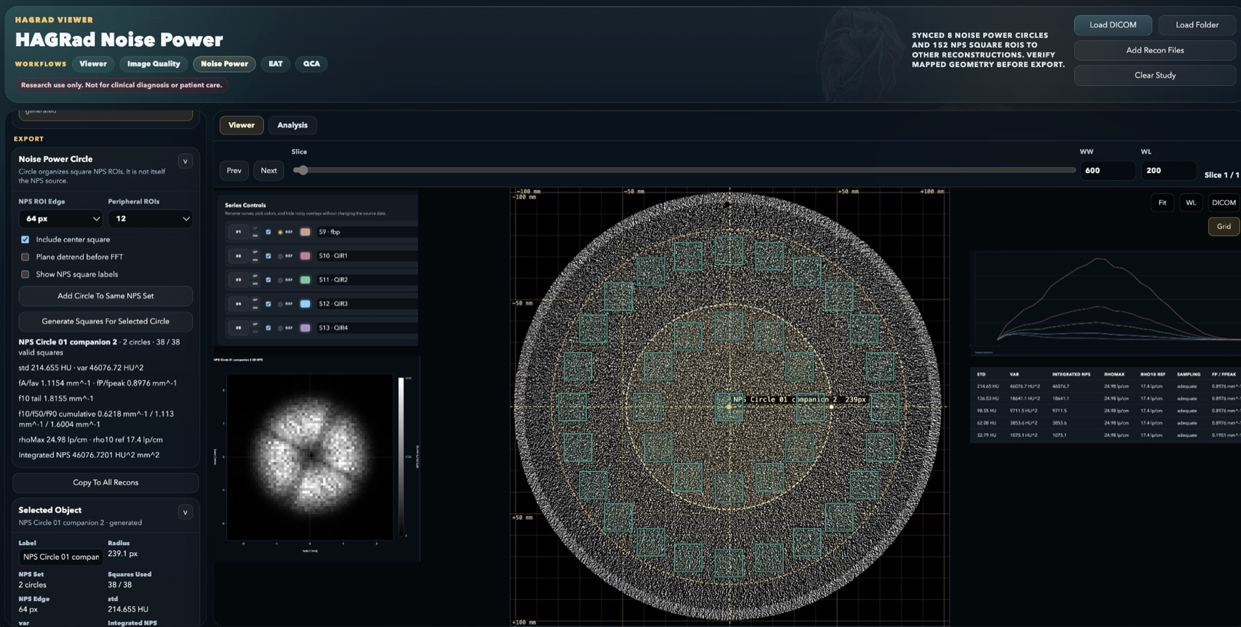Click the #3 order badge for S11 · QIR2
This screenshot has width=1241, height=627.
239,280
